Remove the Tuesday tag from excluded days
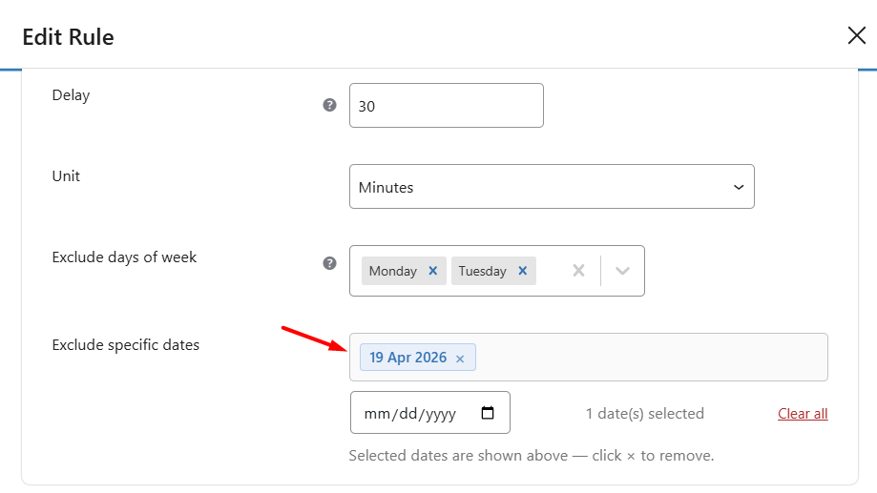The height and width of the screenshot is (493, 877). pyautogui.click(x=522, y=271)
